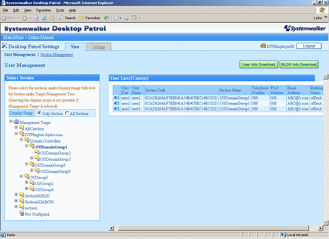Screen dimensions: 329x239
Task: Click the Section Code column header
Action: [181, 90]
